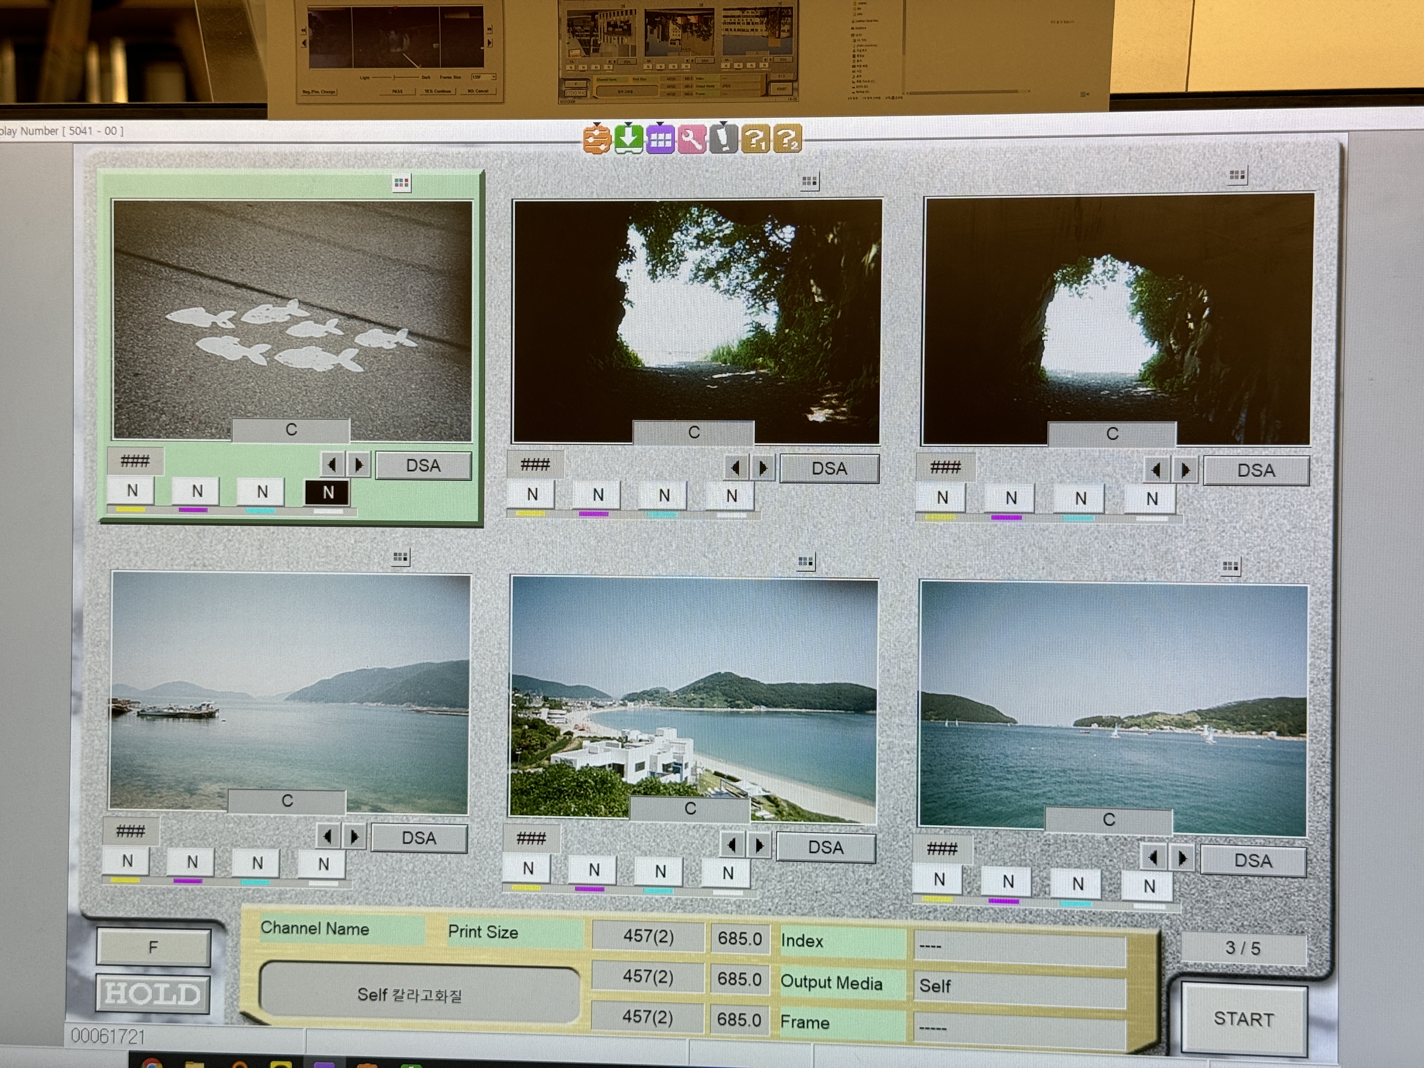This screenshot has height=1068, width=1424.
Task: Click DSA button under beach building frame
Action: coord(825,847)
